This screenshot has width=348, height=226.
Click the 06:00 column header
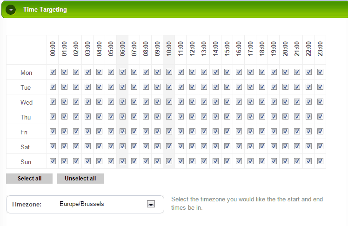pos(122,49)
